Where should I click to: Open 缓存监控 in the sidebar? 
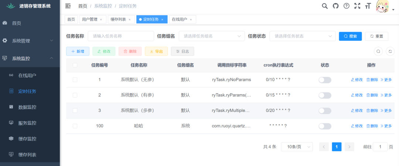30,139
